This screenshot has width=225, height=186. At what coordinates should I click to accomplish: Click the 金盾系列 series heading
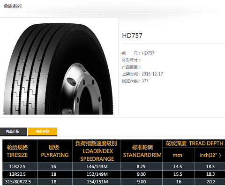pos(13,6)
